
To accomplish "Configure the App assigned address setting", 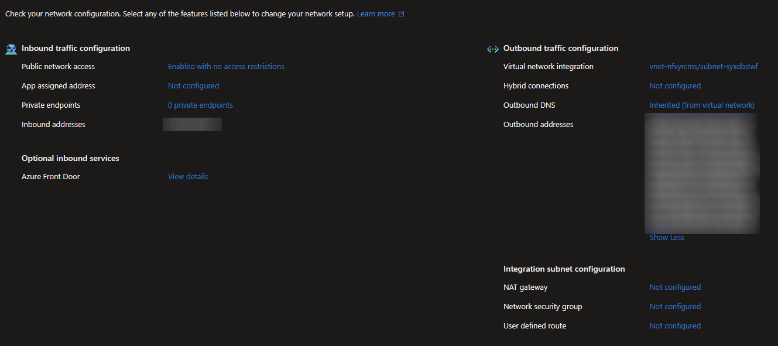I will [x=193, y=86].
